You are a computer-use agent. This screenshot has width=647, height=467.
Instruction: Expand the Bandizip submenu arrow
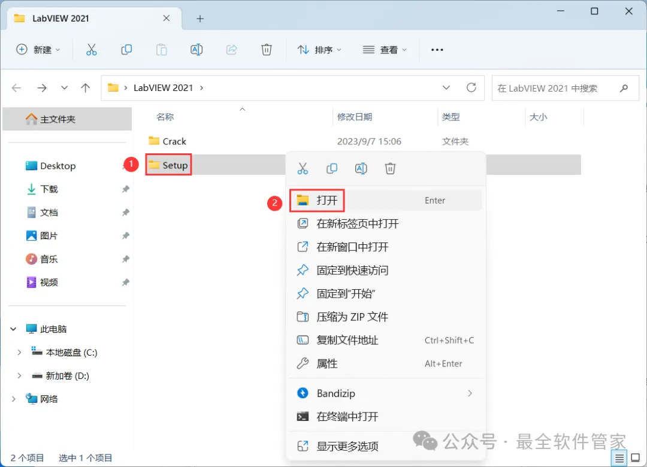(x=470, y=393)
